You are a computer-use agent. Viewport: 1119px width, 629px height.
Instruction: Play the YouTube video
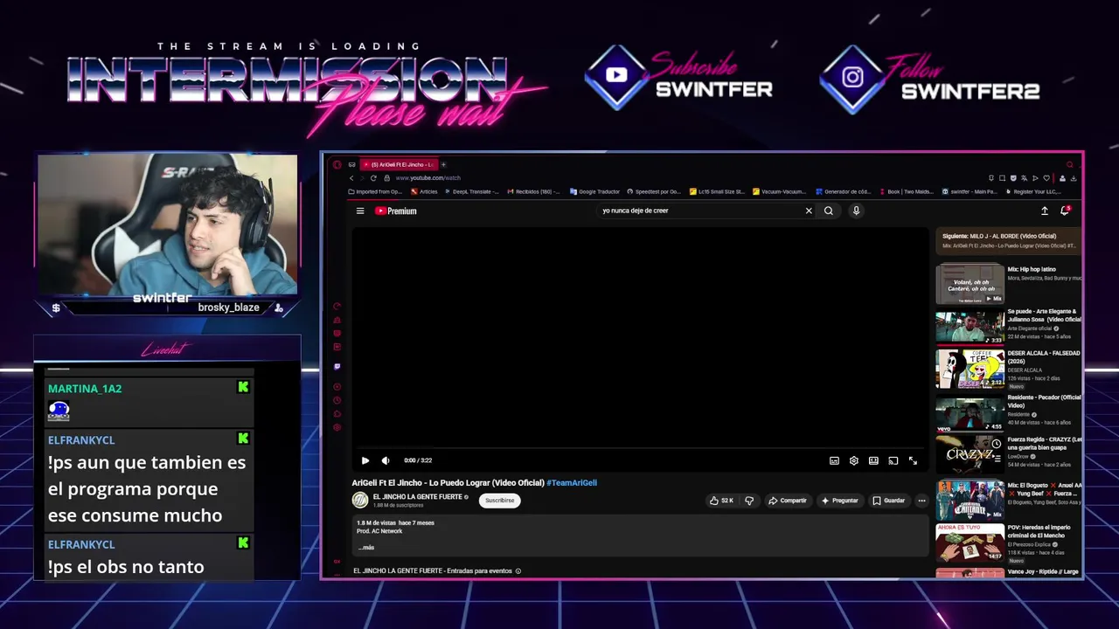(x=365, y=460)
